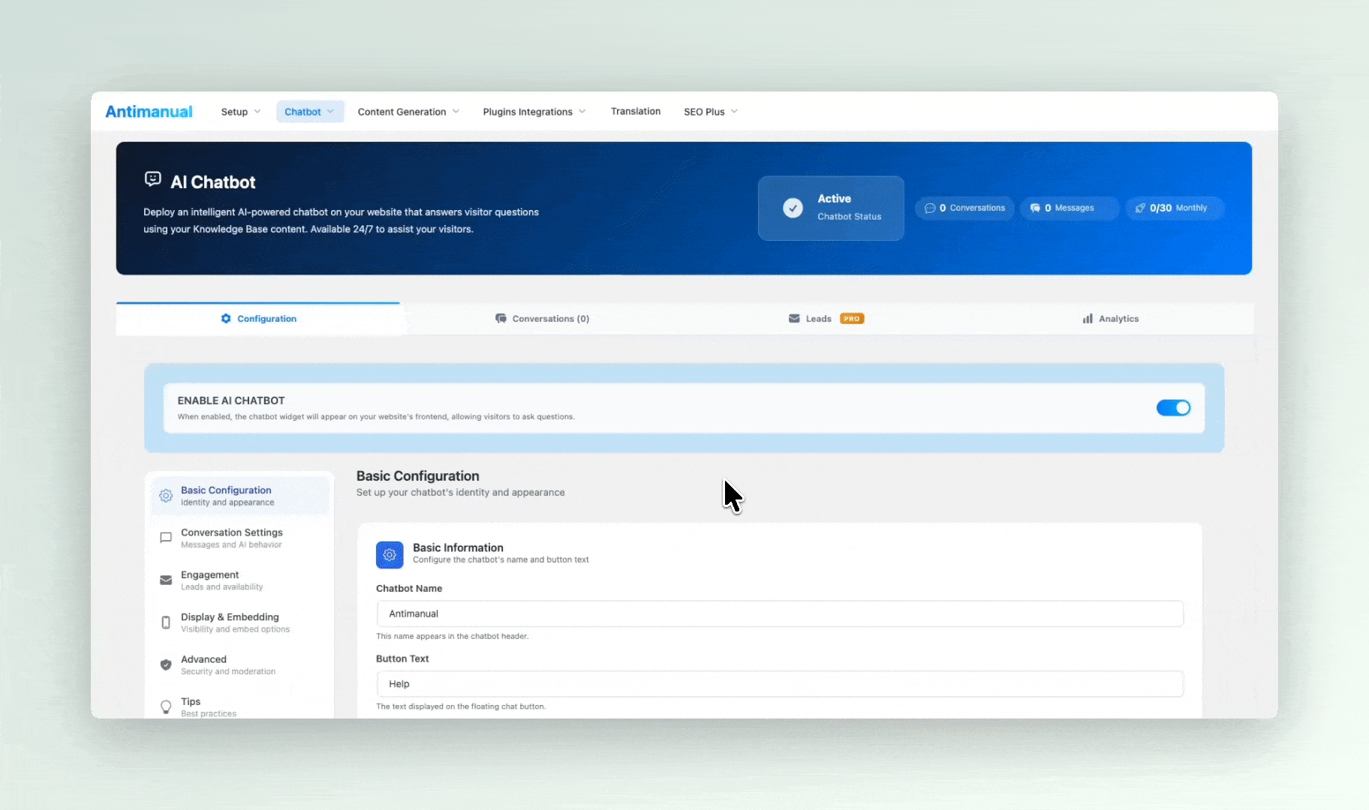
Task: Click inside the Button Text field
Action: click(779, 683)
